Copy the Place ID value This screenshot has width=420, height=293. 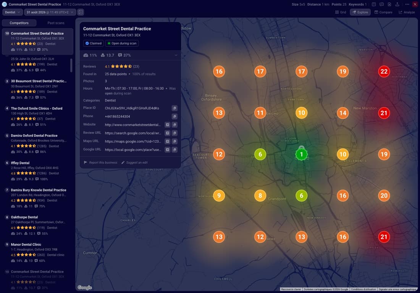174,108
